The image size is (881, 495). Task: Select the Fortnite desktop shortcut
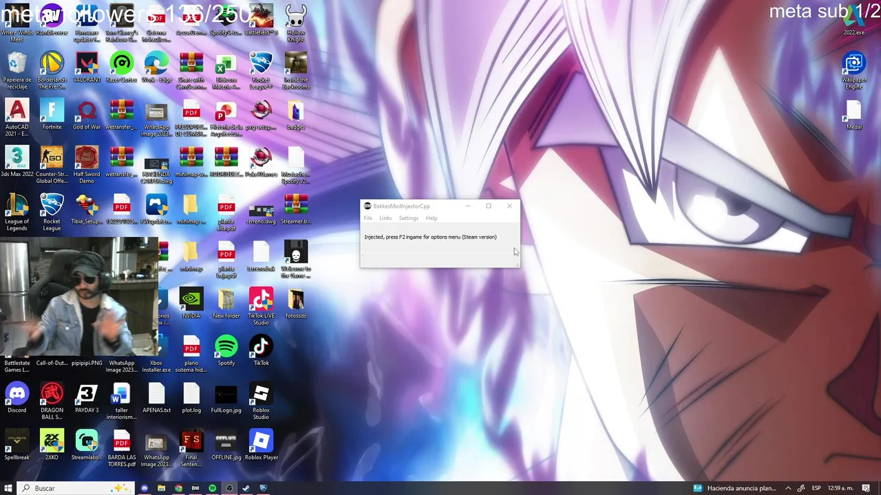tap(52, 114)
